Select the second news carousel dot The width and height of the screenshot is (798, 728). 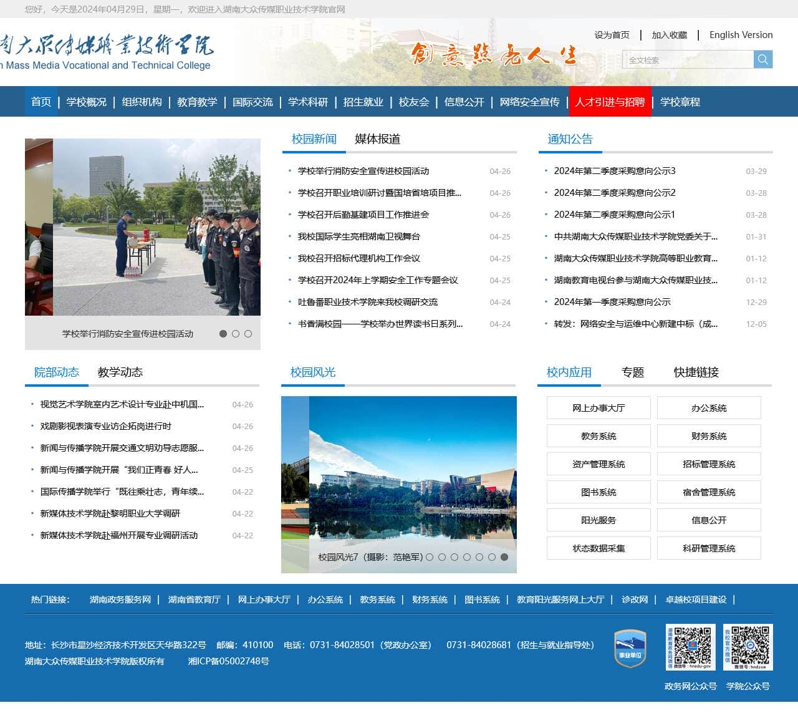point(236,334)
